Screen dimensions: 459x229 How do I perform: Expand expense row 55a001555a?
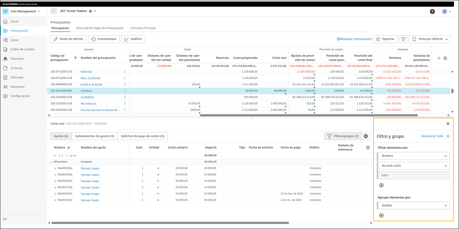pos(55,200)
